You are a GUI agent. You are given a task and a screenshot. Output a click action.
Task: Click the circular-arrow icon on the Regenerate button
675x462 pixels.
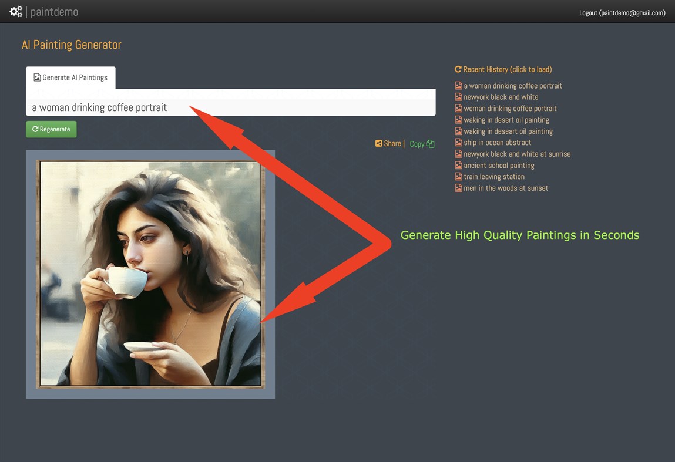(35, 129)
